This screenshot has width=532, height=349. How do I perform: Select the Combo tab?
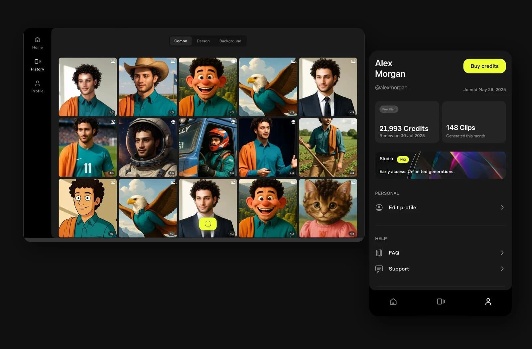coord(181,41)
